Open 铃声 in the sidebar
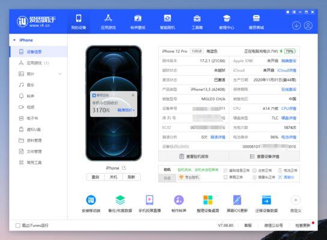 [x=38, y=96]
